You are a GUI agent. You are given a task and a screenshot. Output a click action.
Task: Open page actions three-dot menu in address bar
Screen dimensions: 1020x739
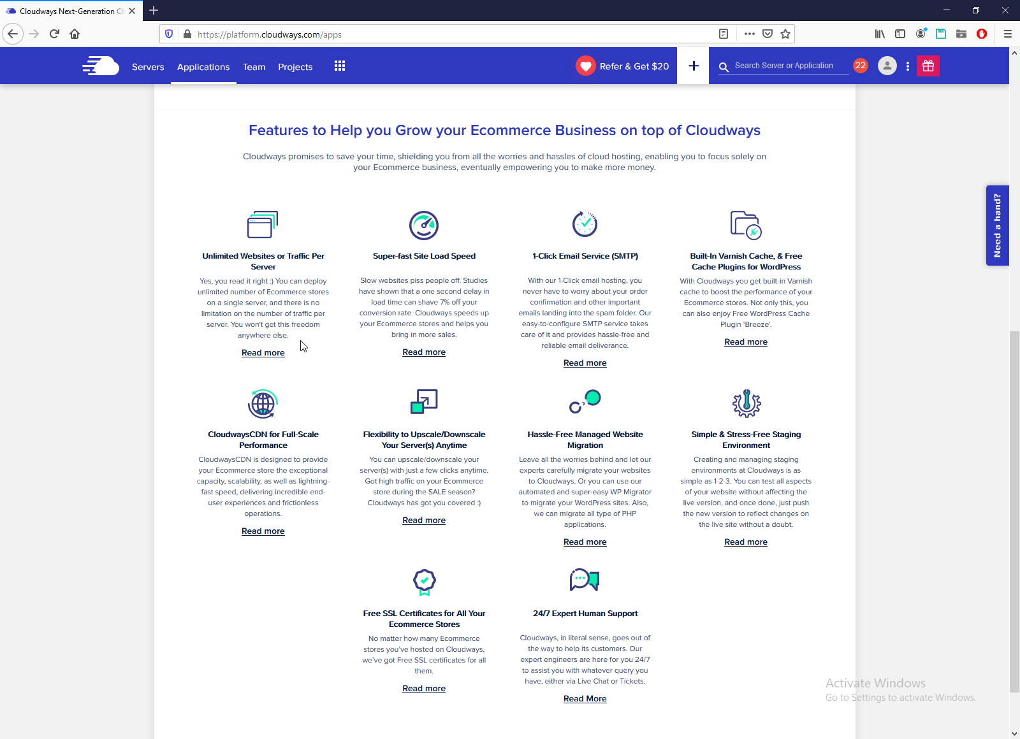[x=749, y=34]
